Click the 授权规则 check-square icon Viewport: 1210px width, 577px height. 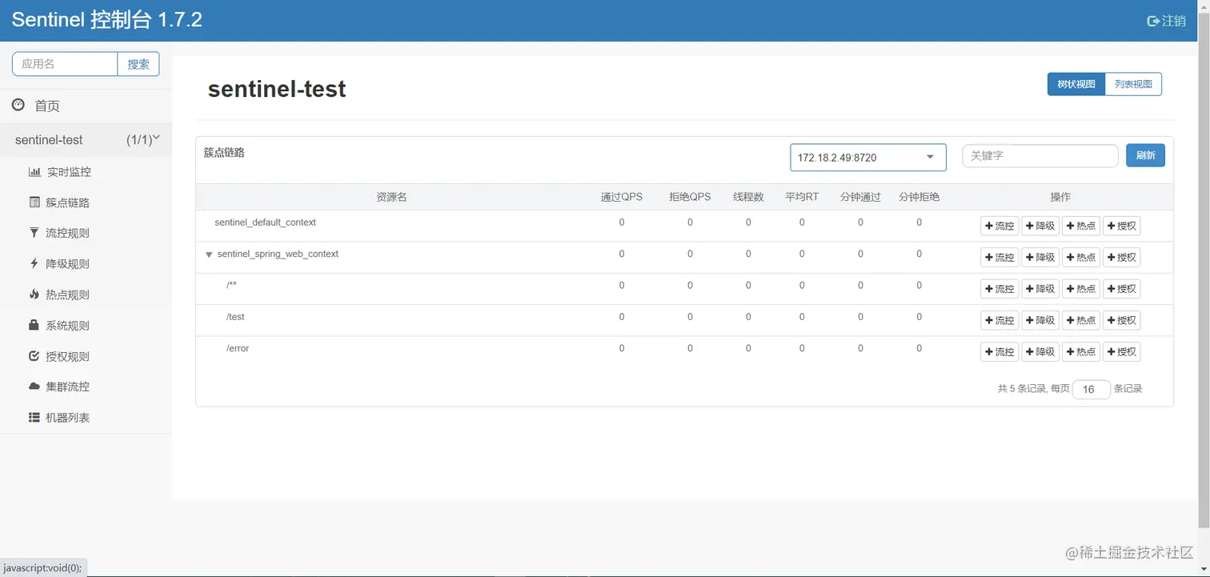pos(34,356)
